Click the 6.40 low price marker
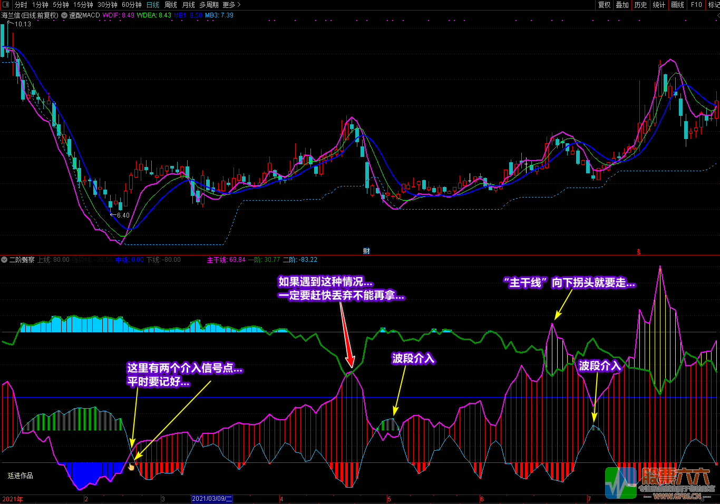This screenshot has height=504, width=720. coord(122,215)
